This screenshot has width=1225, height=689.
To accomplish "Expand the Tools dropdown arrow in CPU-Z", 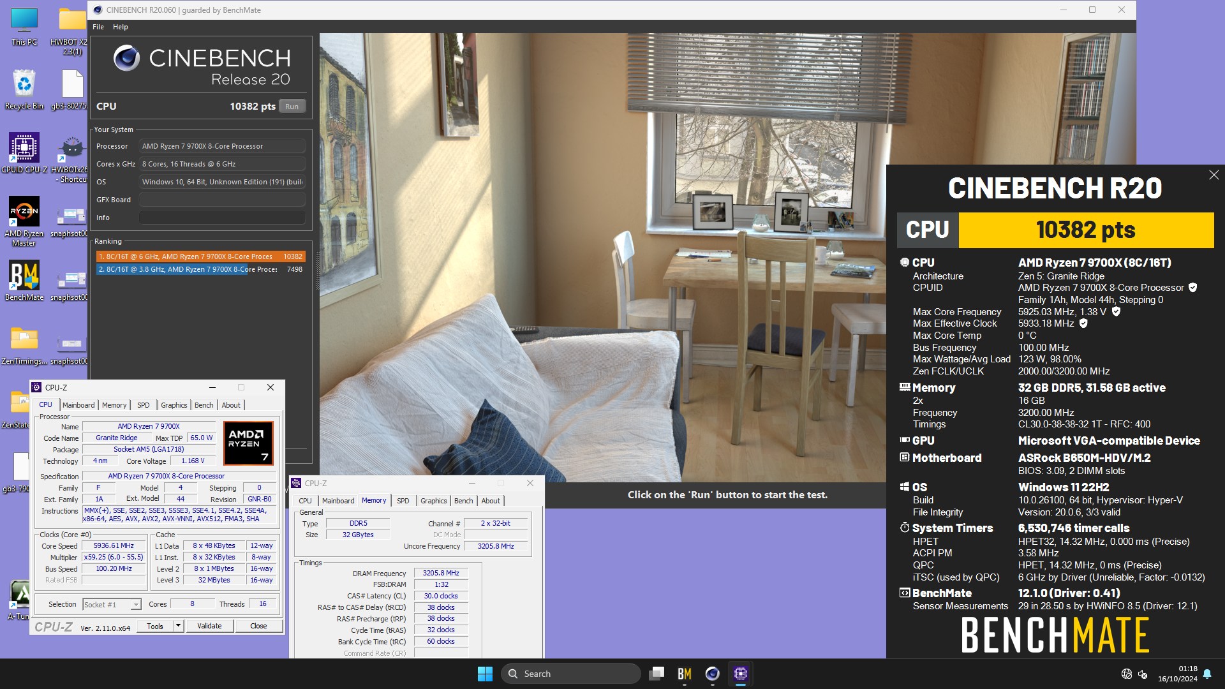I will tap(178, 626).
